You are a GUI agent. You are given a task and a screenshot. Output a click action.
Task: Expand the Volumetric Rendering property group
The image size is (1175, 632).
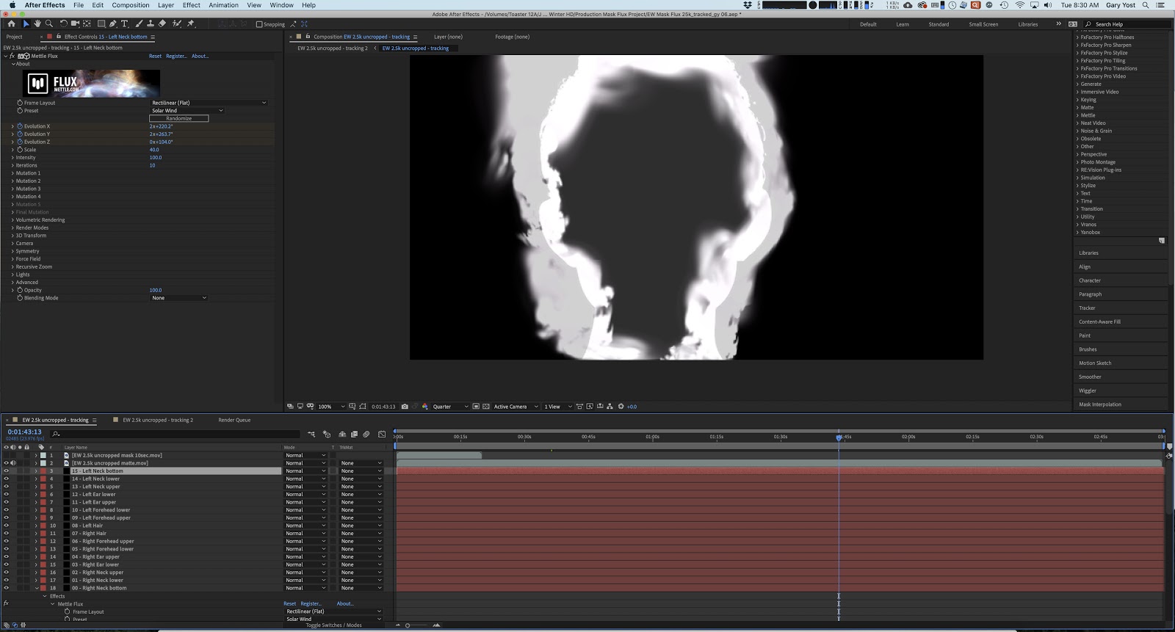tap(12, 220)
